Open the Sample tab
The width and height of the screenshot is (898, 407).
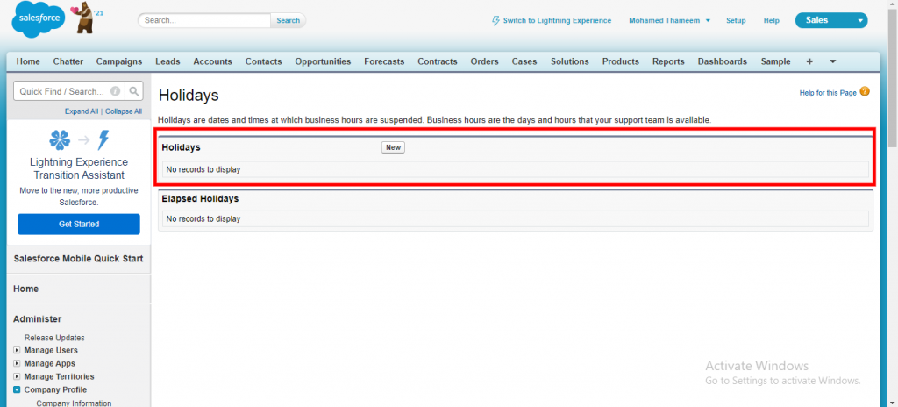point(775,61)
